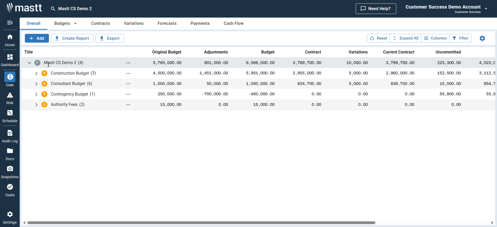The image size is (497, 227).
Task: Click the scroll left arrow
Action: pyautogui.click(x=24, y=223)
